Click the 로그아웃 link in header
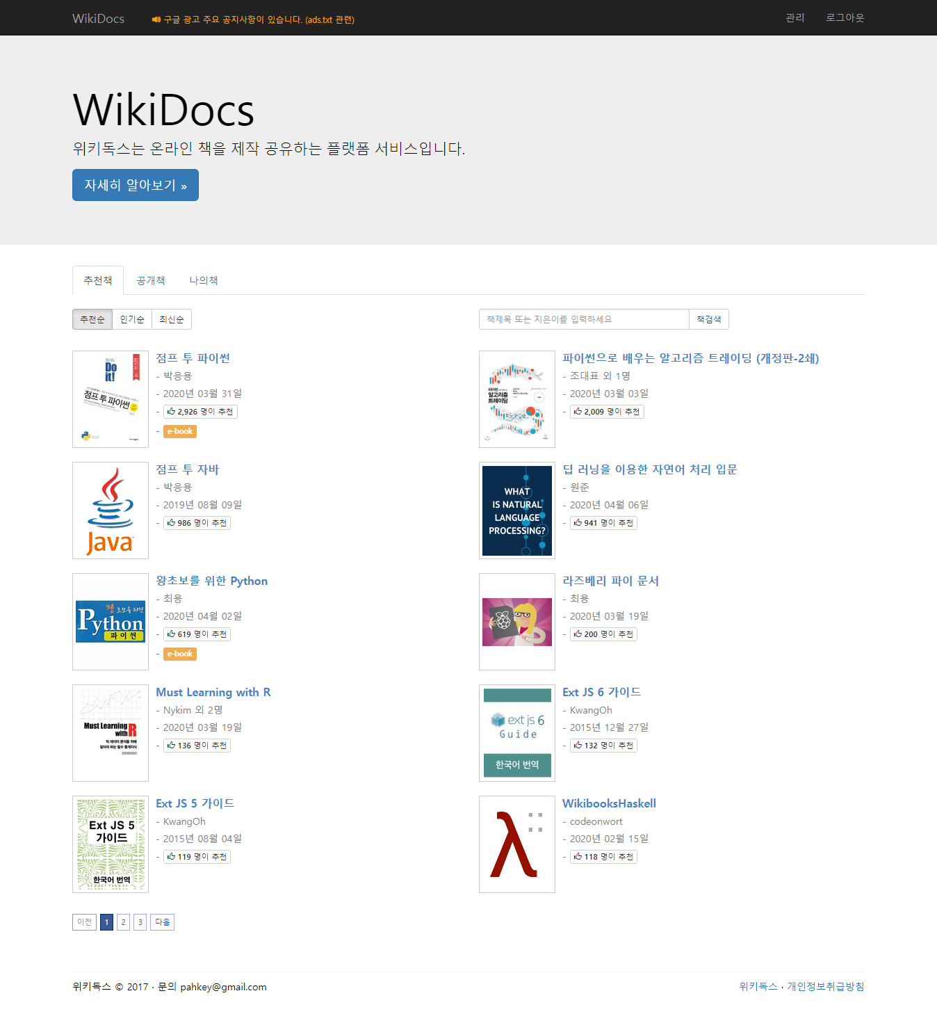 click(x=845, y=17)
